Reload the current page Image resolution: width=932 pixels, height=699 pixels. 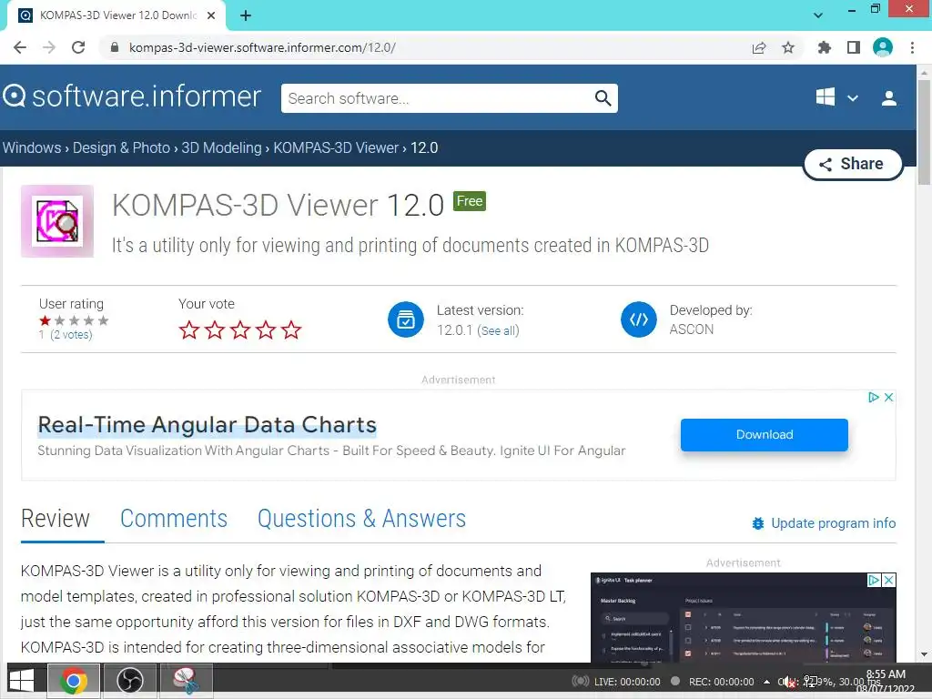pyautogui.click(x=78, y=47)
